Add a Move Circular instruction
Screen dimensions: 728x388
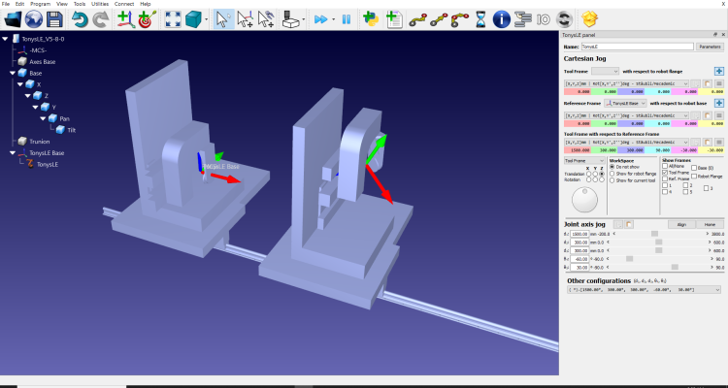tap(460, 19)
